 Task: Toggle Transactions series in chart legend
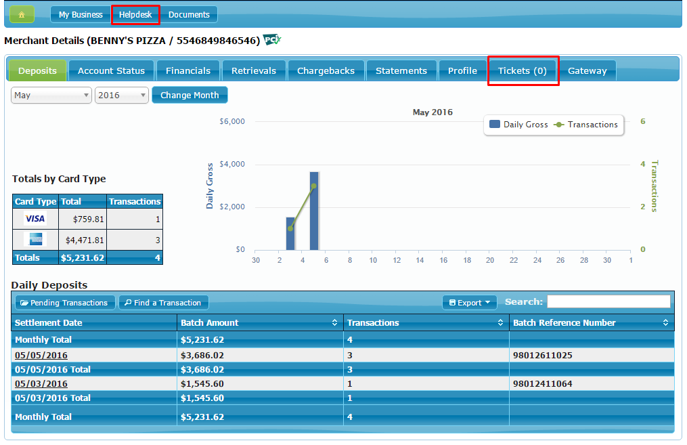[586, 125]
